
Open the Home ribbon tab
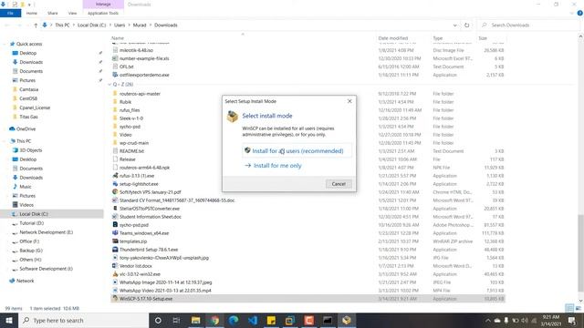pyautogui.click(x=32, y=13)
